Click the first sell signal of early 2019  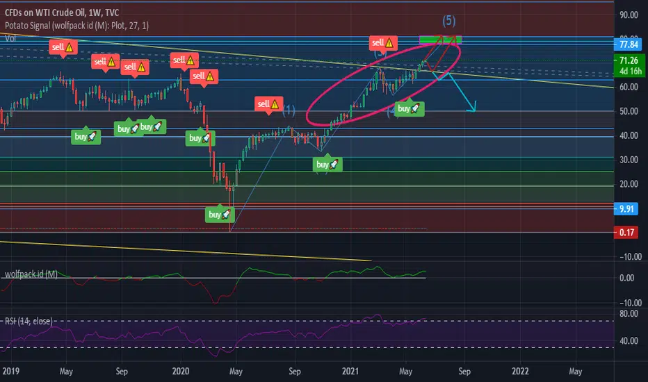[x=63, y=47]
